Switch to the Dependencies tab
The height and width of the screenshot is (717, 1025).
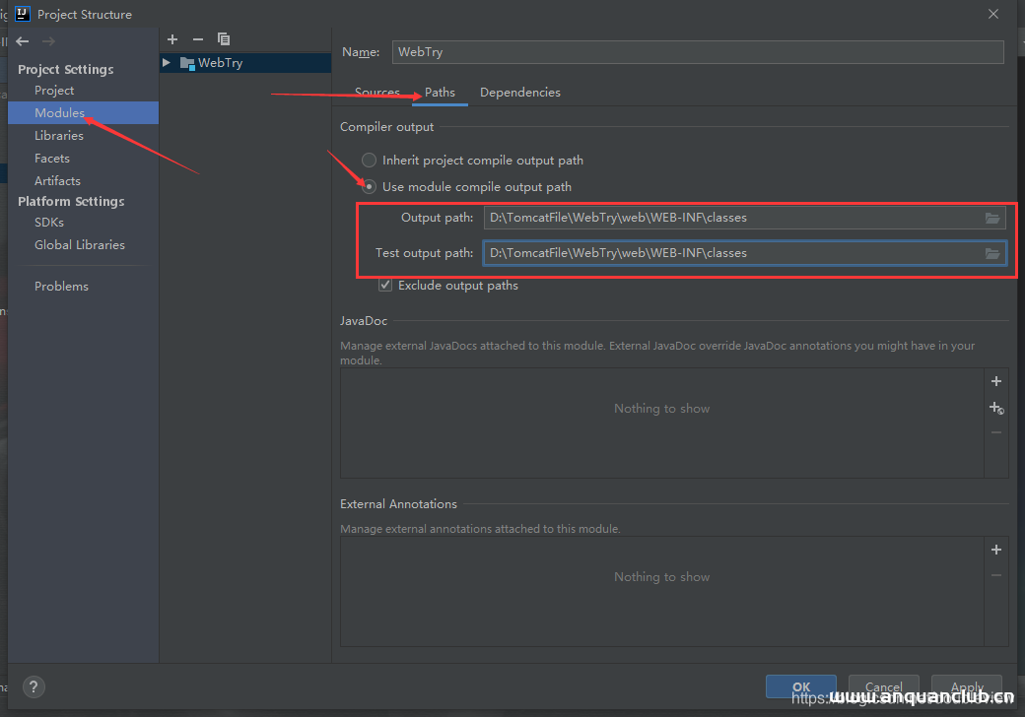(x=519, y=93)
